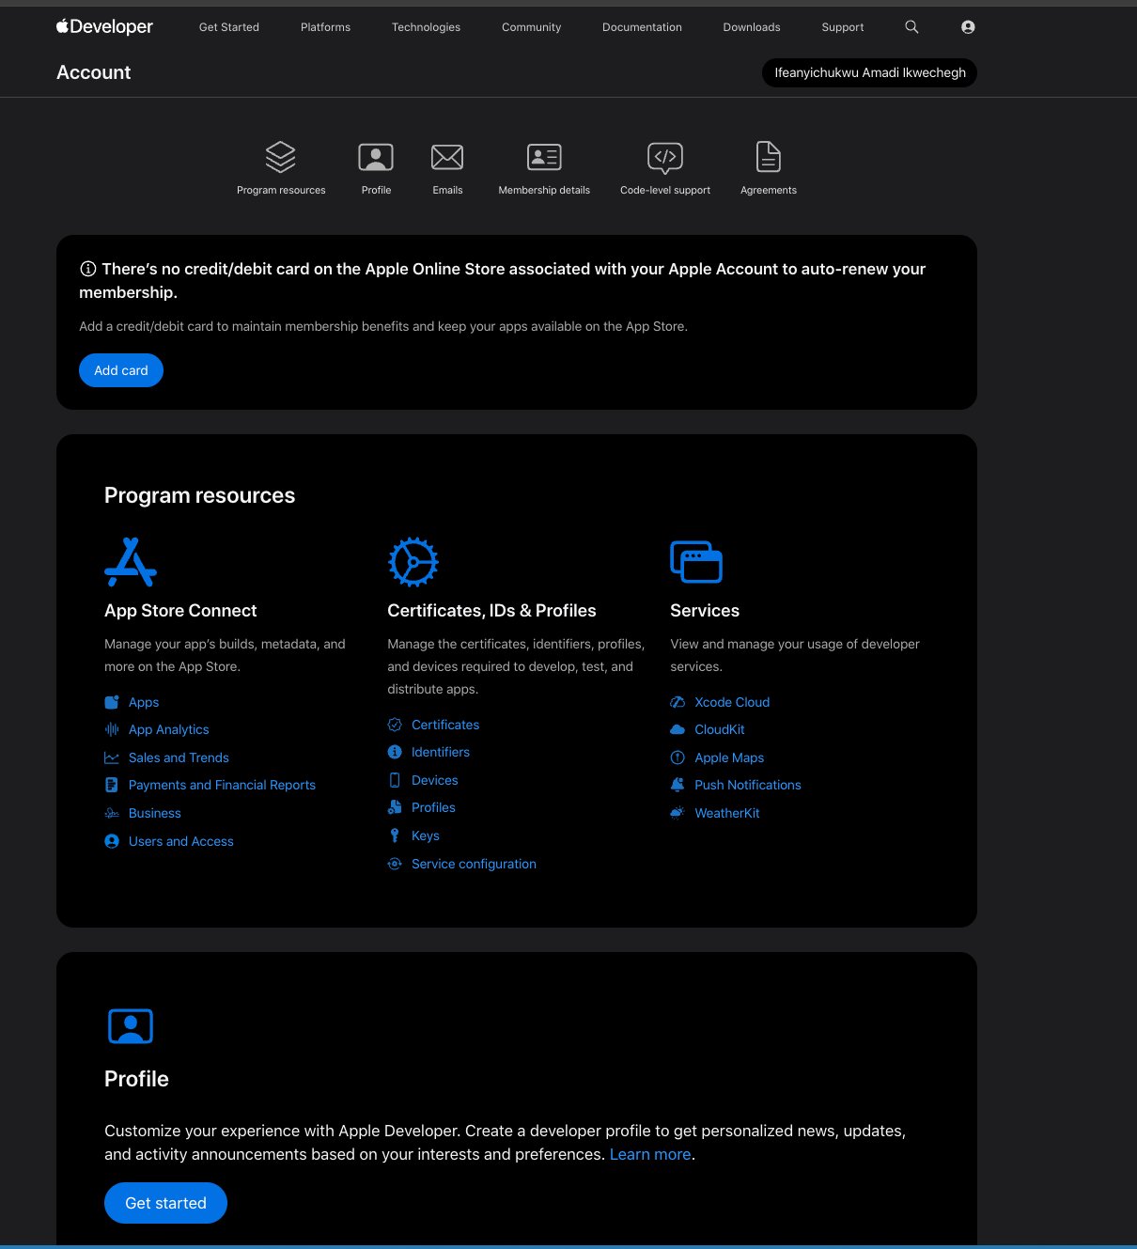
Task: Click the Users and Access person icon
Action: 112,841
